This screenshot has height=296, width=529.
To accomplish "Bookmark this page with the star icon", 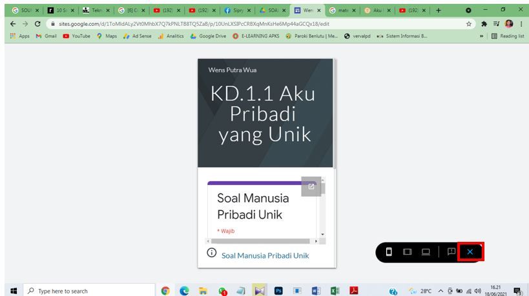I will 469,23.
